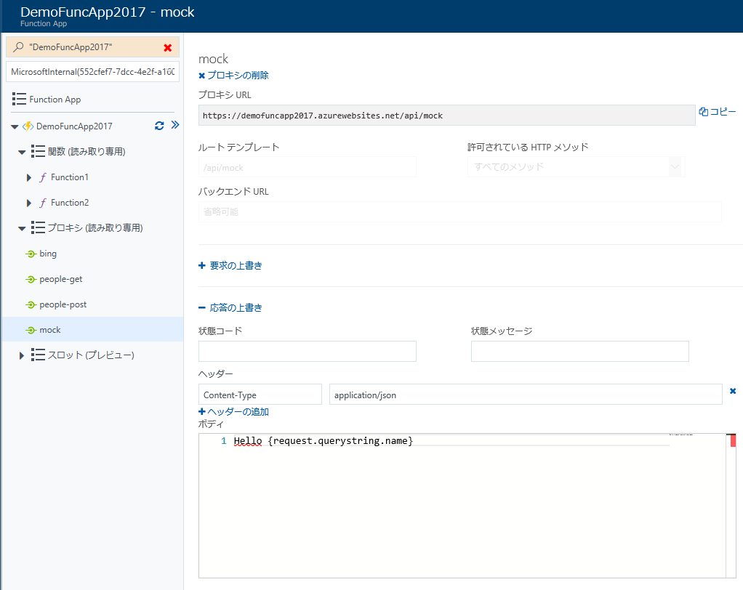Click the lightning icon of DemoFuncApp2017
Image resolution: width=743 pixels, height=590 pixels.
28,126
